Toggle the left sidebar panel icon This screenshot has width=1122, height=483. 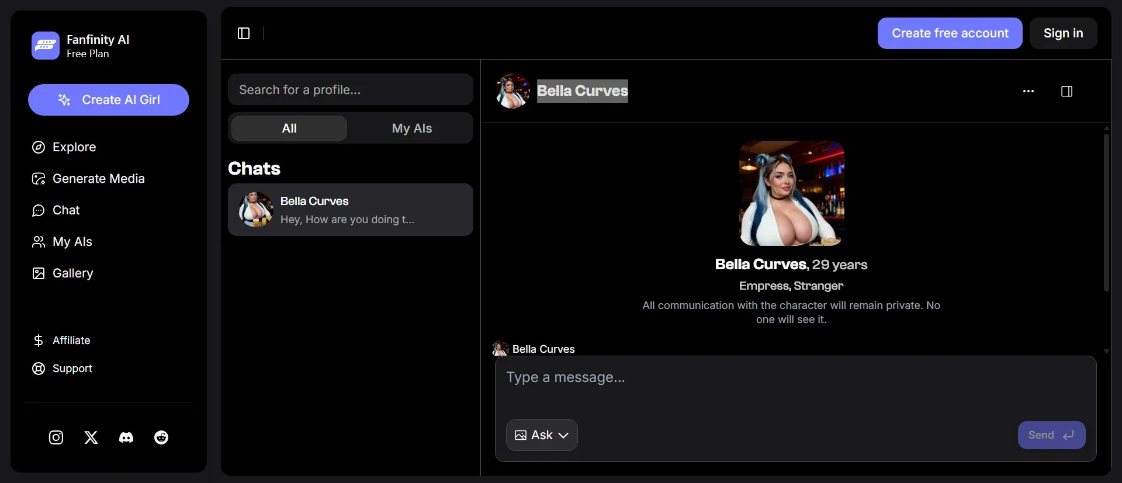tap(244, 33)
